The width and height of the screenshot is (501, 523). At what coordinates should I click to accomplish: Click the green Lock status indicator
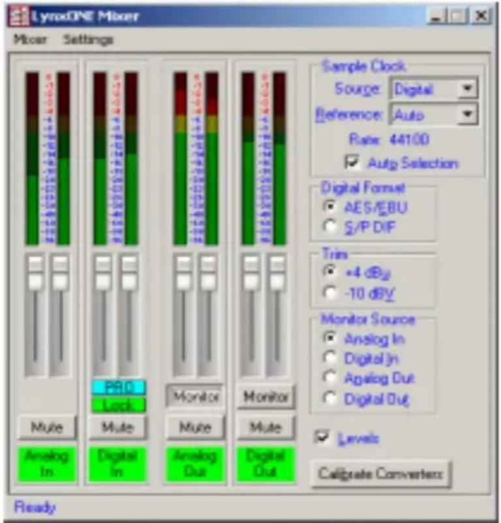pyautogui.click(x=118, y=405)
